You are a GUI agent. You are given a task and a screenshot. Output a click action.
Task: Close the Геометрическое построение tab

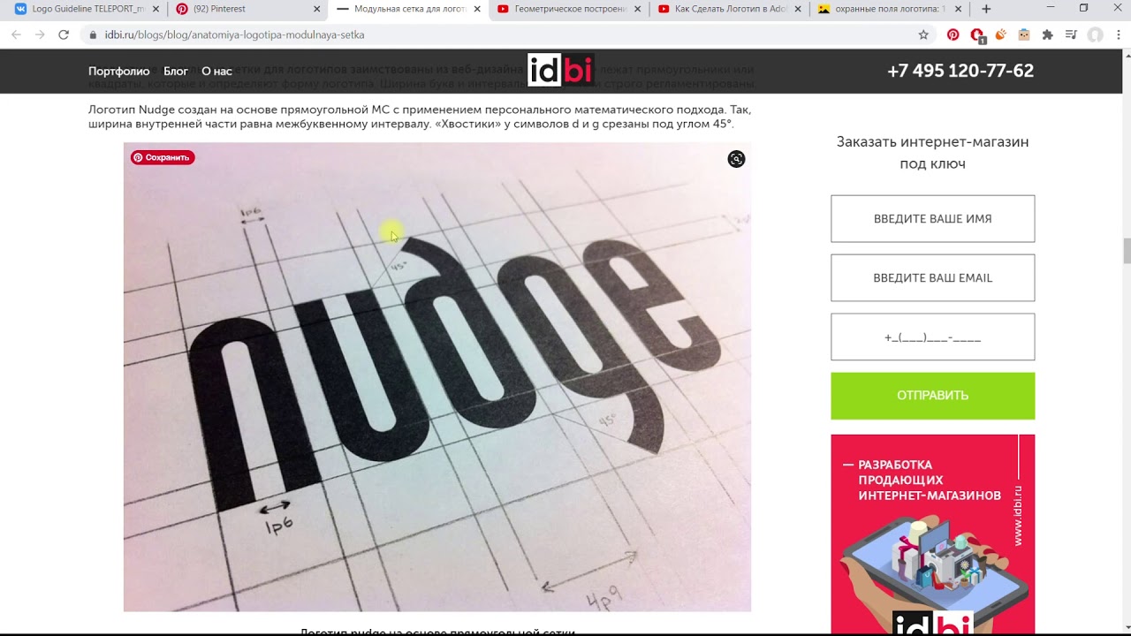point(637,9)
